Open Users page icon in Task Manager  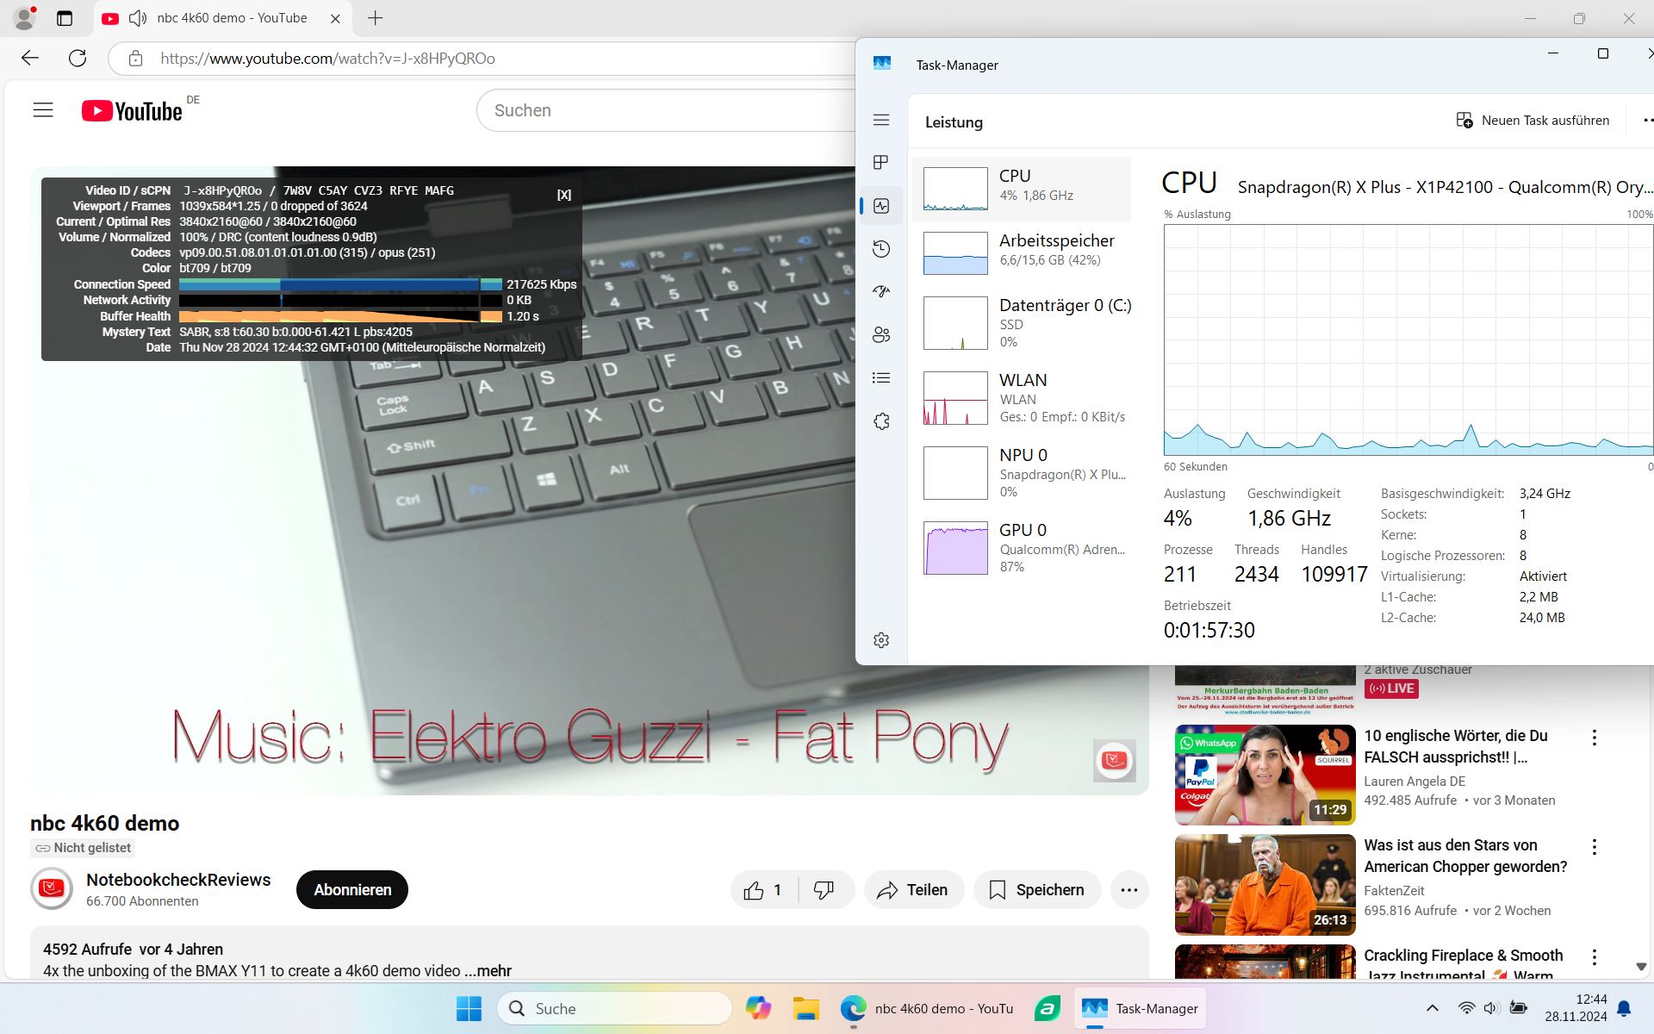click(x=880, y=335)
